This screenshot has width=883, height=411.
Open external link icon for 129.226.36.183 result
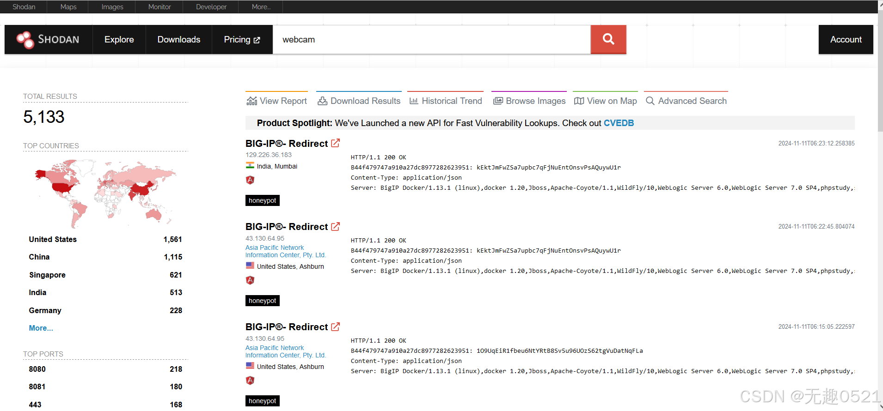(336, 143)
